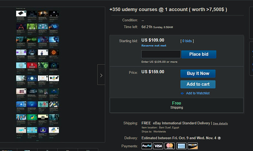
Task: Click the delivery estimate help icon
Action: point(219,138)
